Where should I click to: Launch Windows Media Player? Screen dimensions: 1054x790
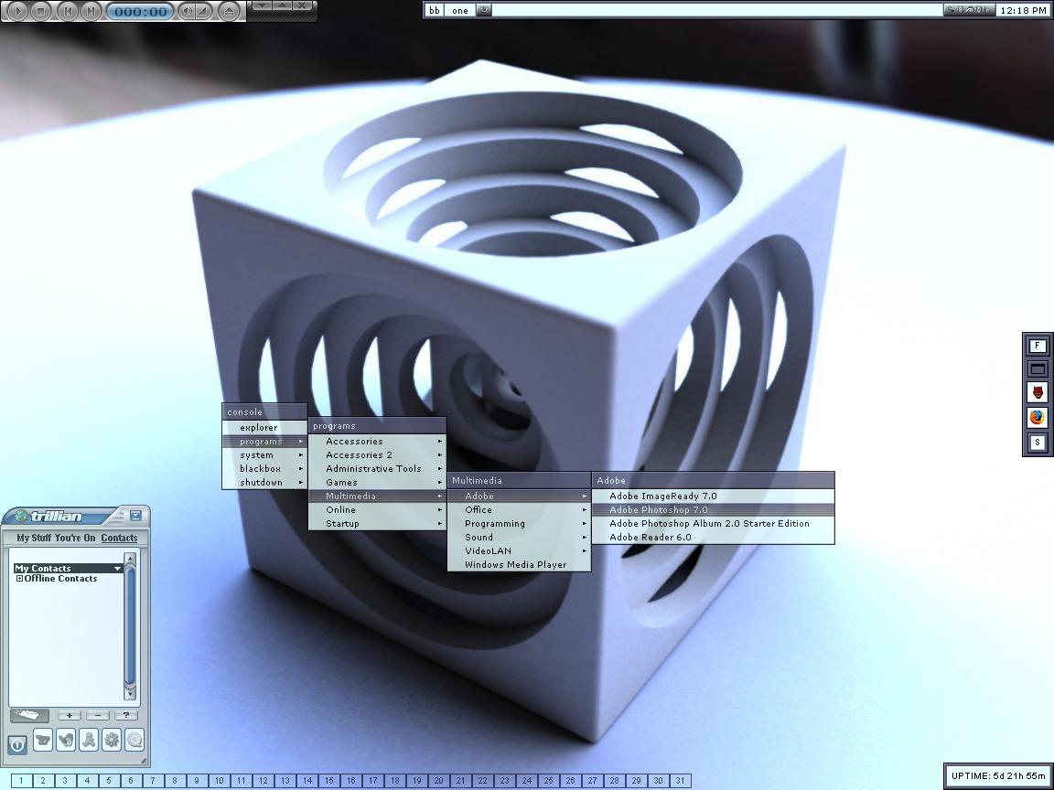click(x=519, y=564)
